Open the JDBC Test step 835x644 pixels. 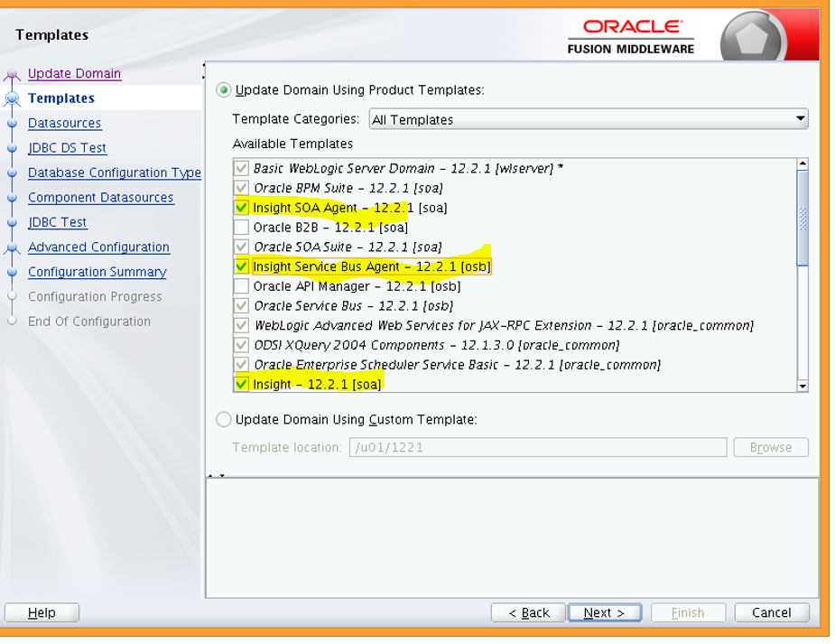57,222
